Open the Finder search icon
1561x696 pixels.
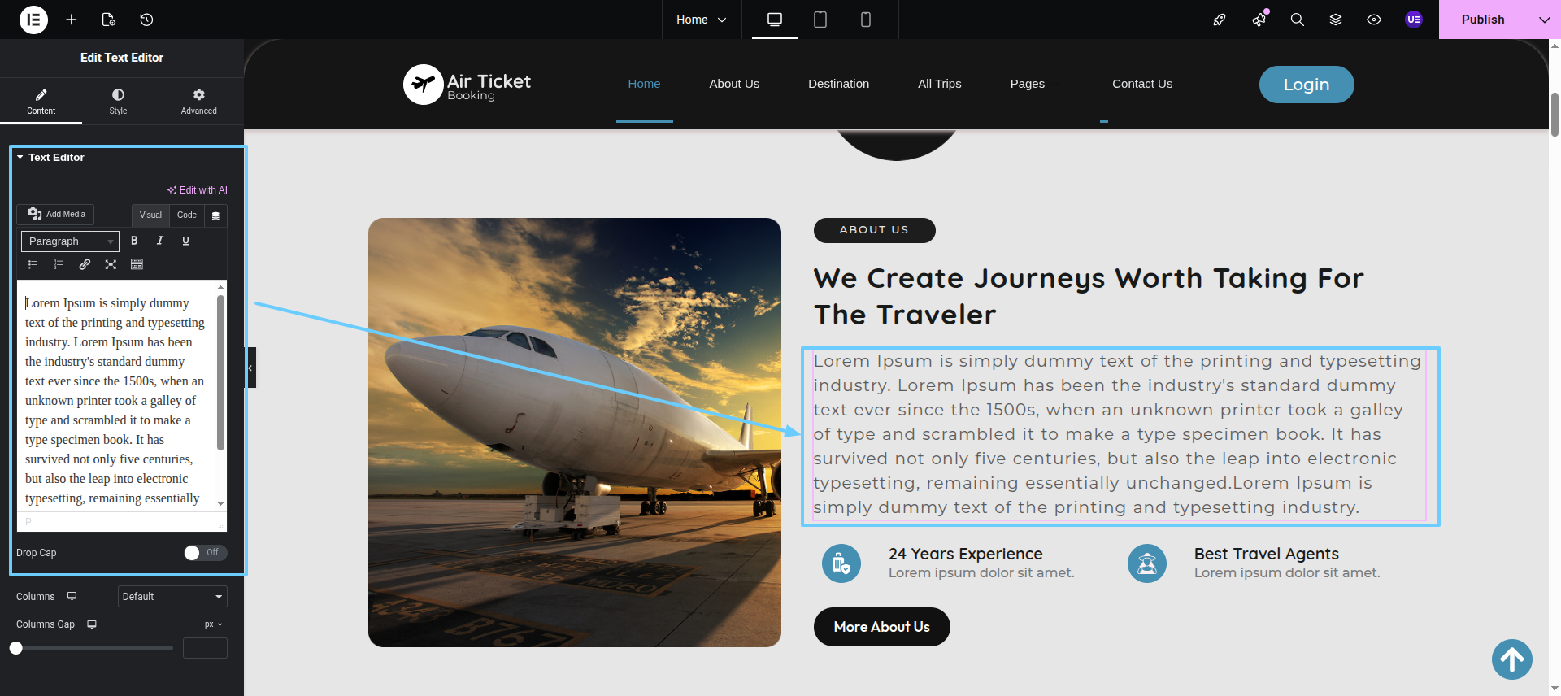coord(1298,20)
